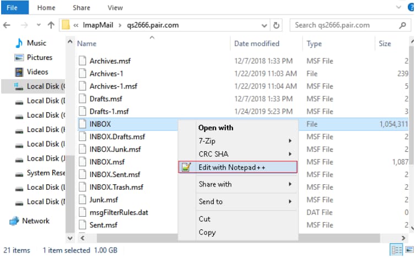Expand the address bar history dropdown
The width and height of the screenshot is (416, 258).
click(x=264, y=25)
